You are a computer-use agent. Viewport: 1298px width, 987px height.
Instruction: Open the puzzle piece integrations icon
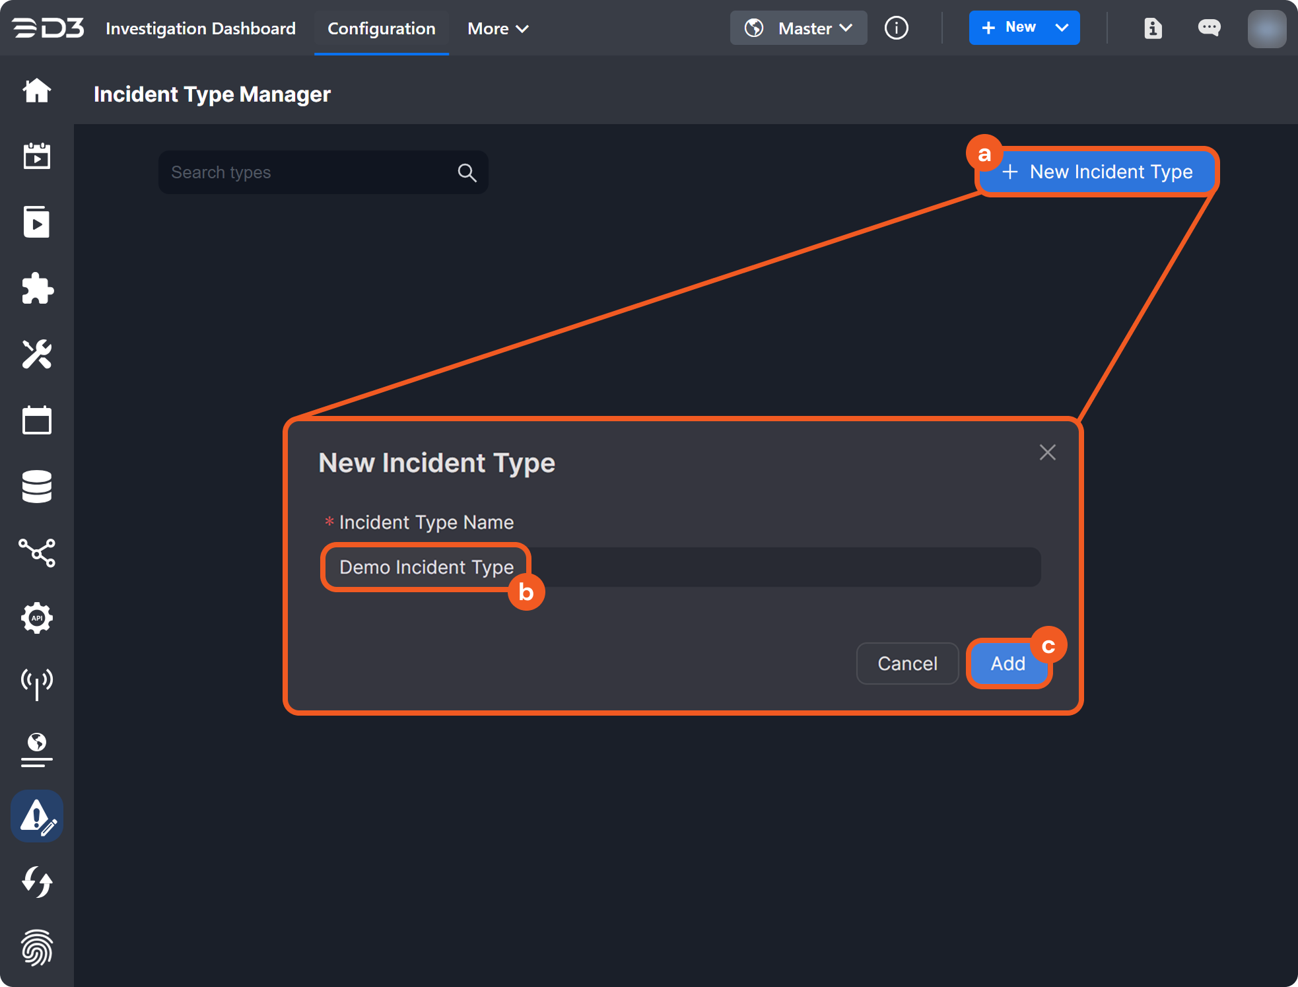(36, 289)
